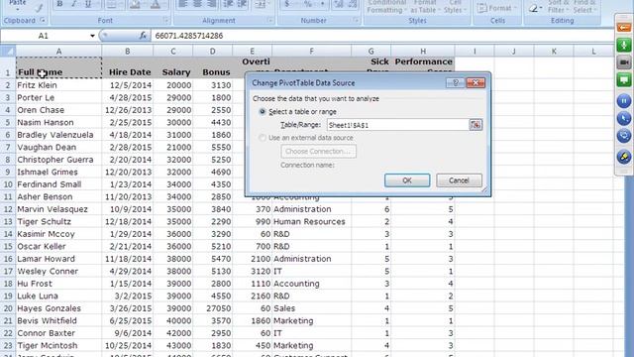Select the yellow highlighter tool
The width and height of the screenshot is (634, 357).
click(624, 157)
